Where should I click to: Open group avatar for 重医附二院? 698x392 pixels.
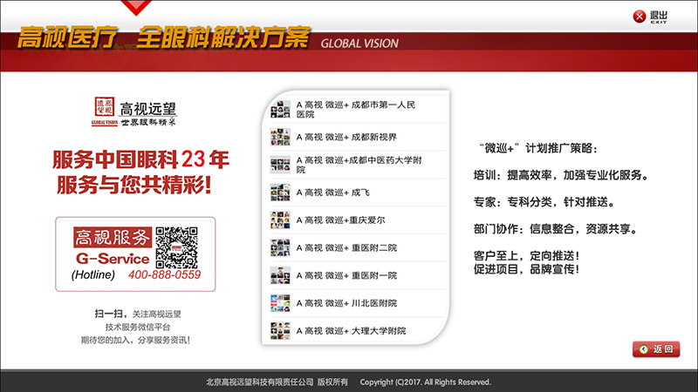280,247
